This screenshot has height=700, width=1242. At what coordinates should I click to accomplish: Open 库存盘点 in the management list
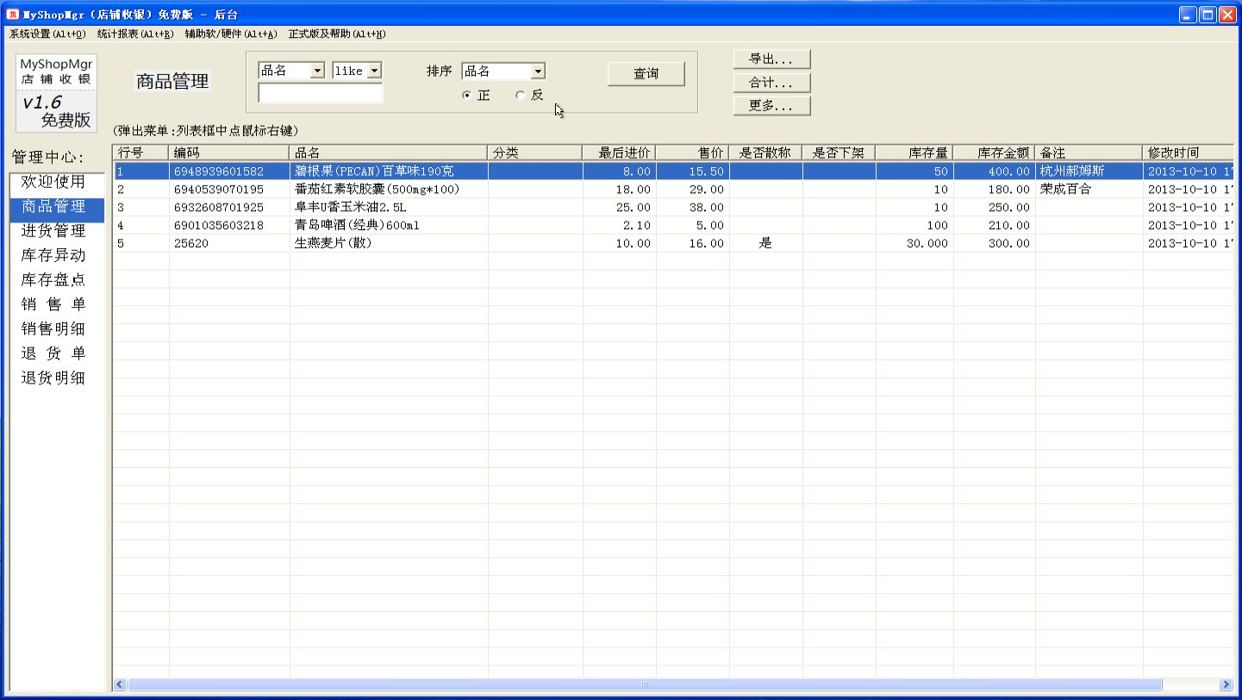[x=53, y=280]
